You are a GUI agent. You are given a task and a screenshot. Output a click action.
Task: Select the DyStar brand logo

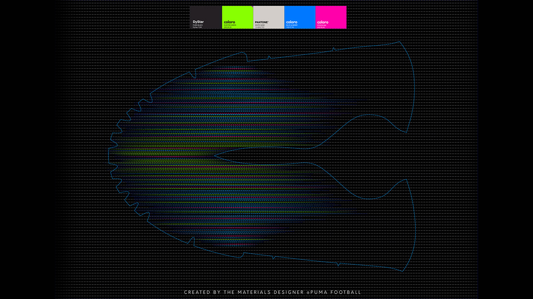(198, 21)
